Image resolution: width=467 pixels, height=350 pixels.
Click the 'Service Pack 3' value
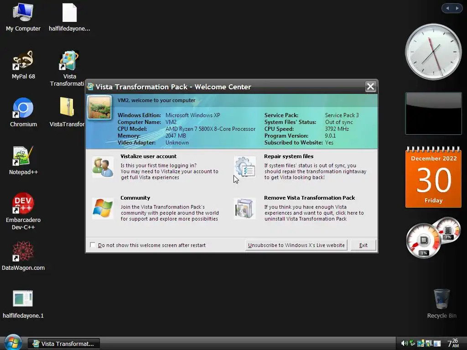click(342, 115)
